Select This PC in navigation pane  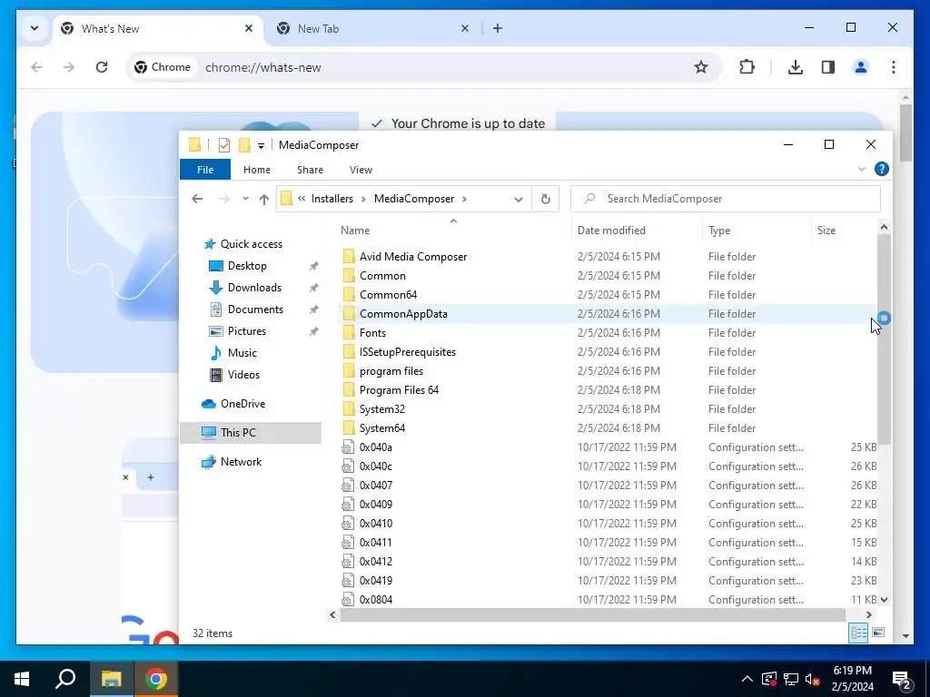[x=251, y=433]
